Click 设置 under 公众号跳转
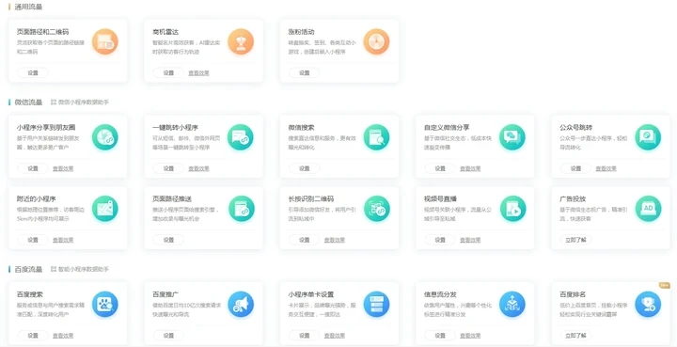 576,168
